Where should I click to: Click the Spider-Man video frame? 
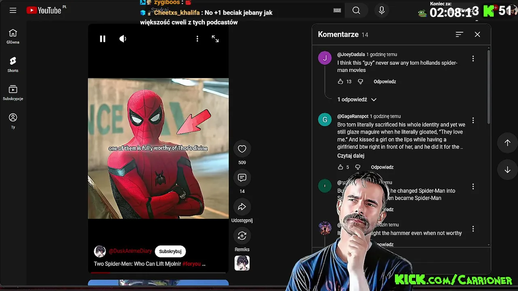point(158,148)
